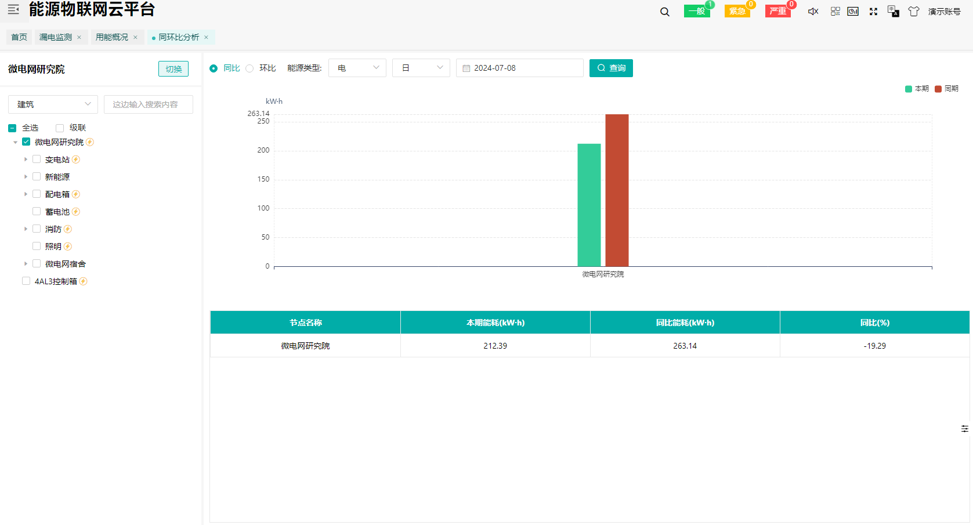Click the red 同期 bar in chart
973x525 pixels.
tap(617, 190)
